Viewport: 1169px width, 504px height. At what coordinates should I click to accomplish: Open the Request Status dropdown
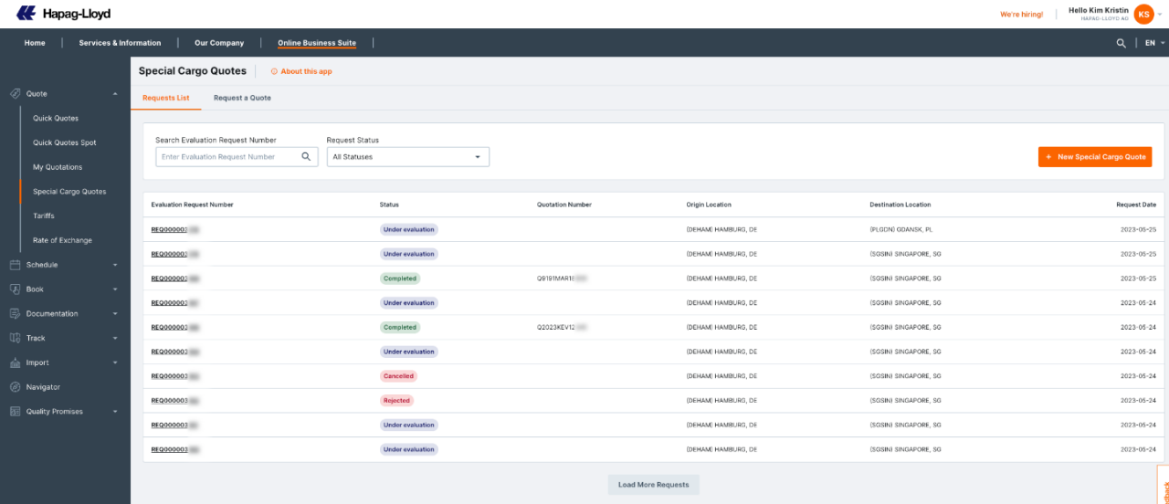tap(407, 157)
